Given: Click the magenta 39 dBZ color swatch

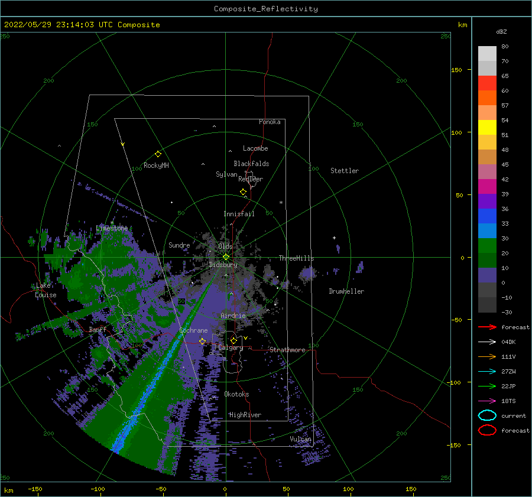Looking at the screenshot, I should coord(487,186).
